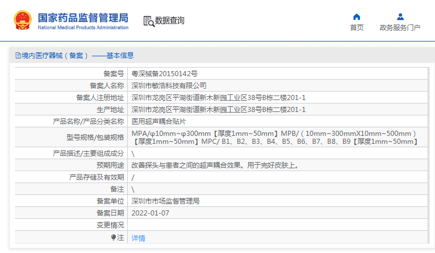
Task: Click the document icon beside 境内医疗器械
Action: point(18,56)
